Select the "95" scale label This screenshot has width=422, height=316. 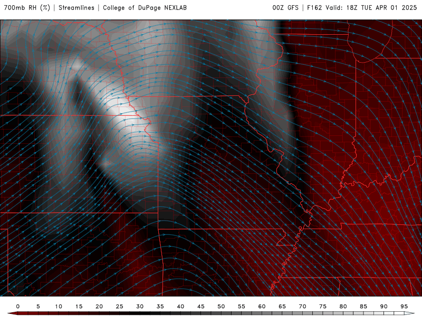click(404, 307)
